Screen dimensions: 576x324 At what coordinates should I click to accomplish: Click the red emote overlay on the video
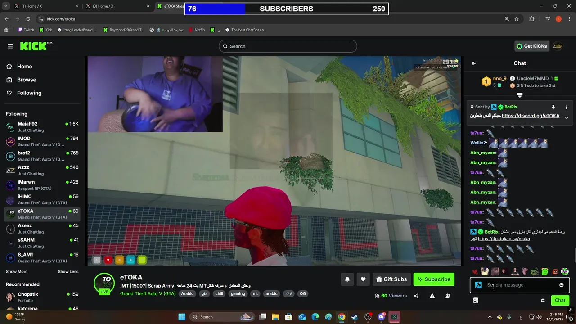coord(108,260)
